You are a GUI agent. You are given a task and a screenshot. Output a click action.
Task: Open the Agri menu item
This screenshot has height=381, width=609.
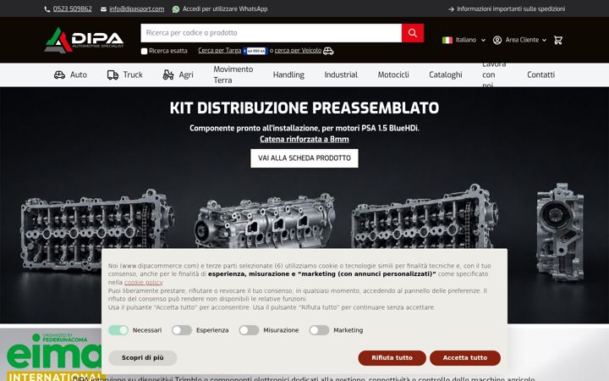coord(178,75)
